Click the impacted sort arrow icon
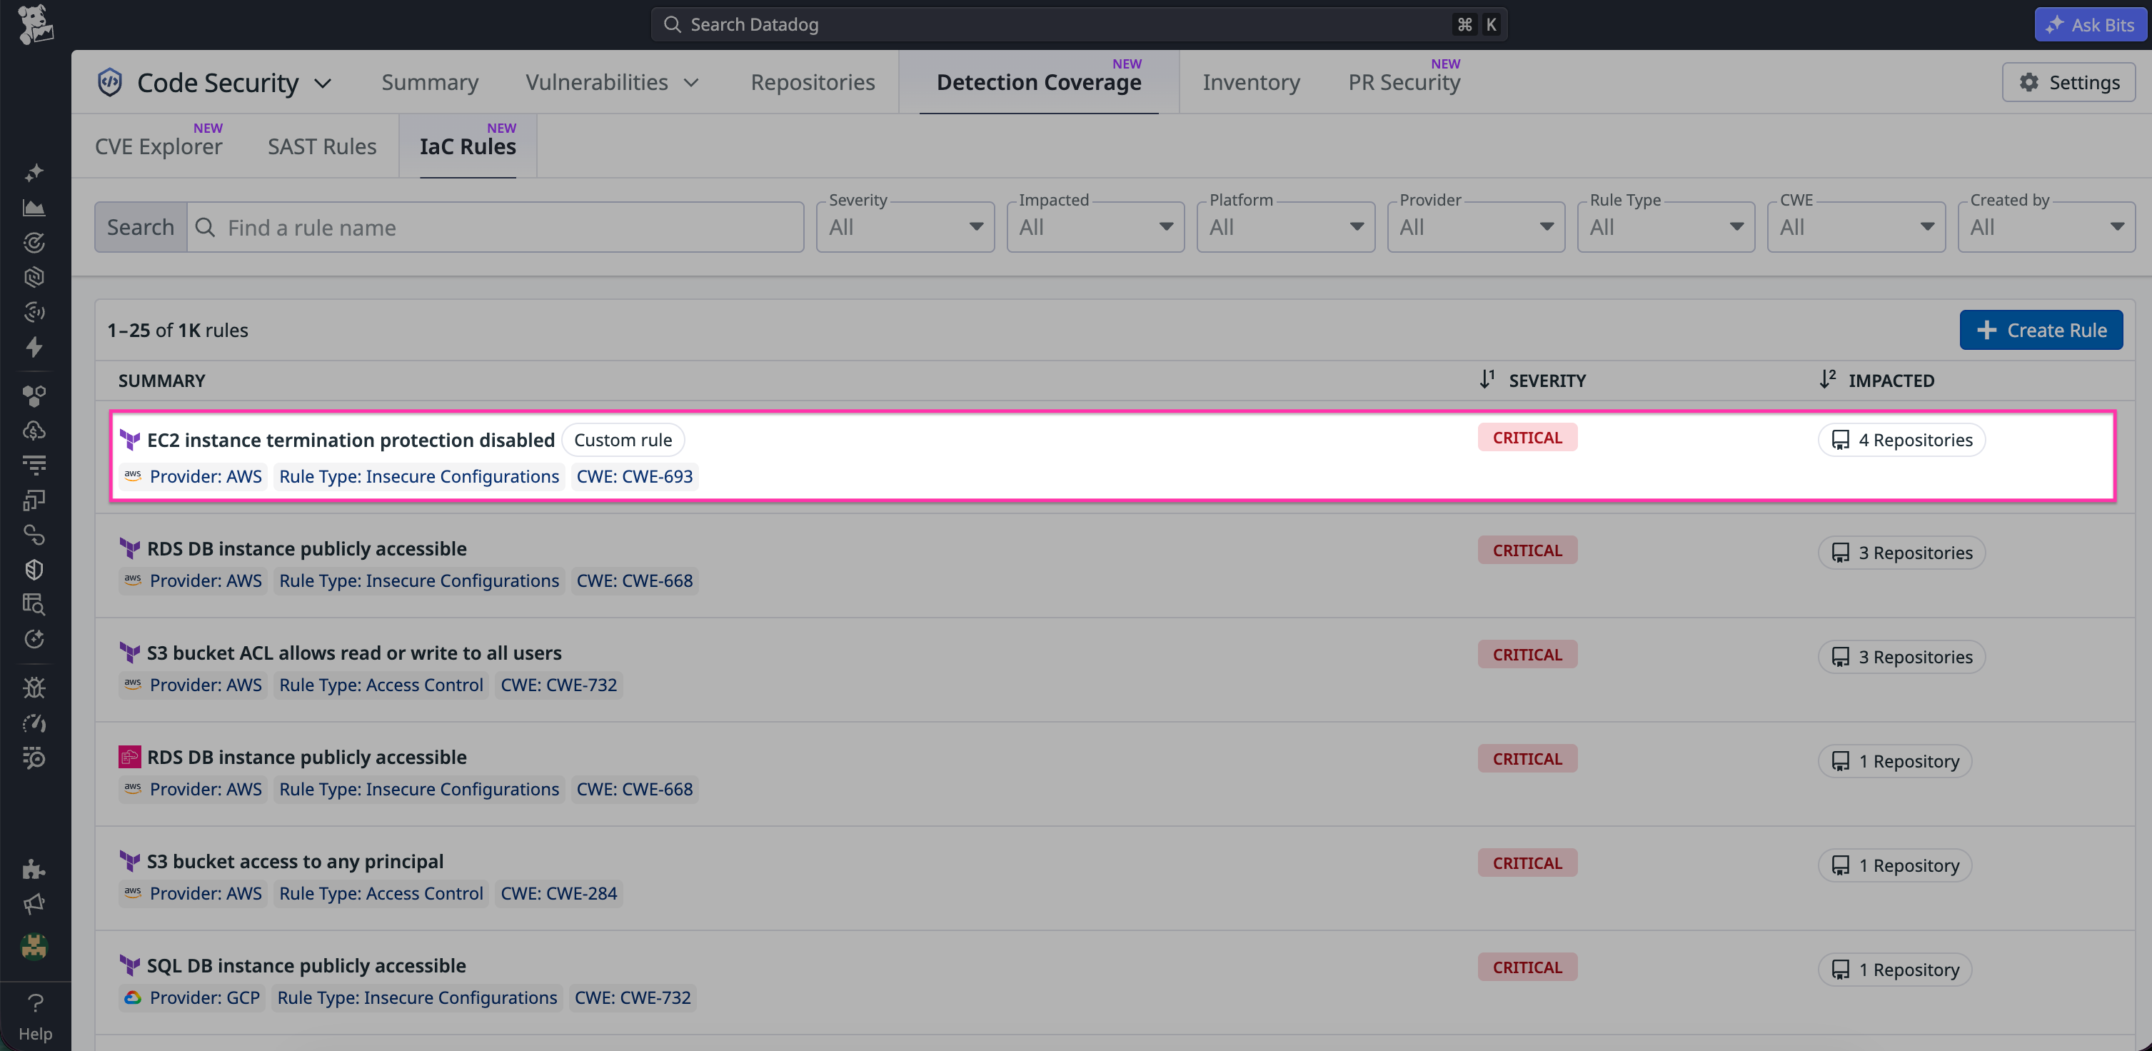2152x1051 pixels. coord(1827,379)
